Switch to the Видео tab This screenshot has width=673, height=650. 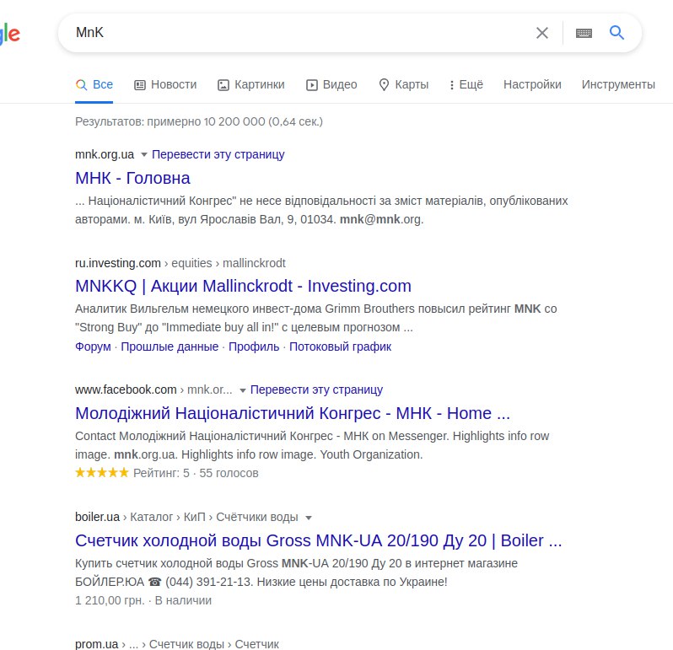tap(331, 85)
